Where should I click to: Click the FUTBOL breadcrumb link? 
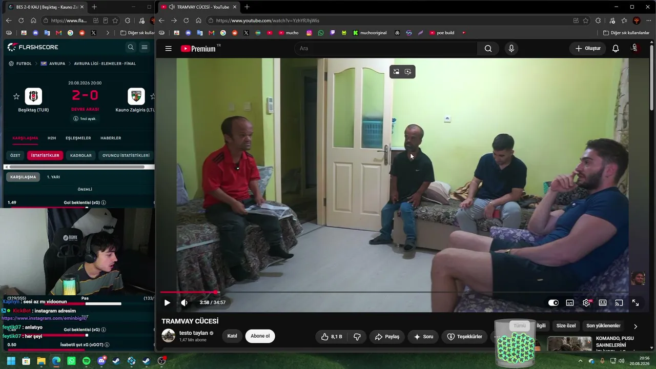(24, 64)
